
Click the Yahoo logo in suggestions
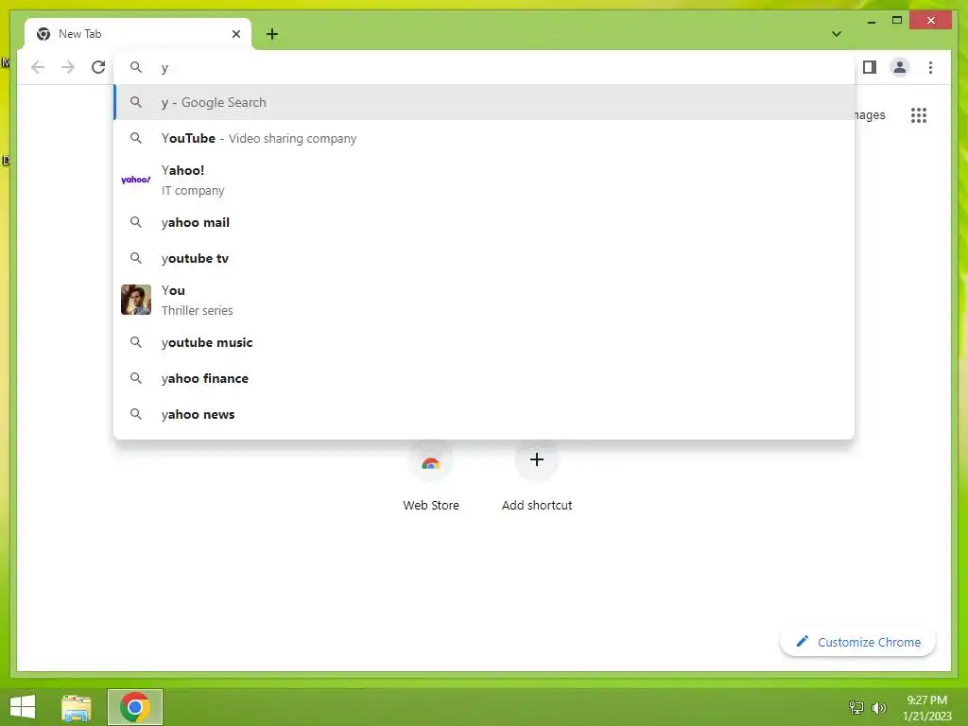coord(136,180)
